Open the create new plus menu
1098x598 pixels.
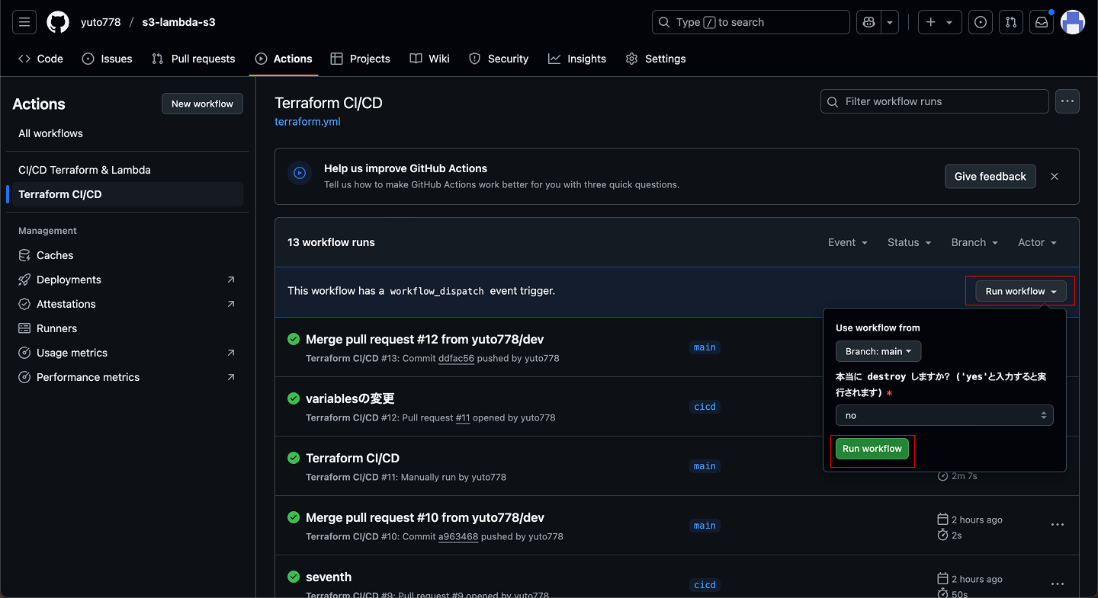coord(939,22)
